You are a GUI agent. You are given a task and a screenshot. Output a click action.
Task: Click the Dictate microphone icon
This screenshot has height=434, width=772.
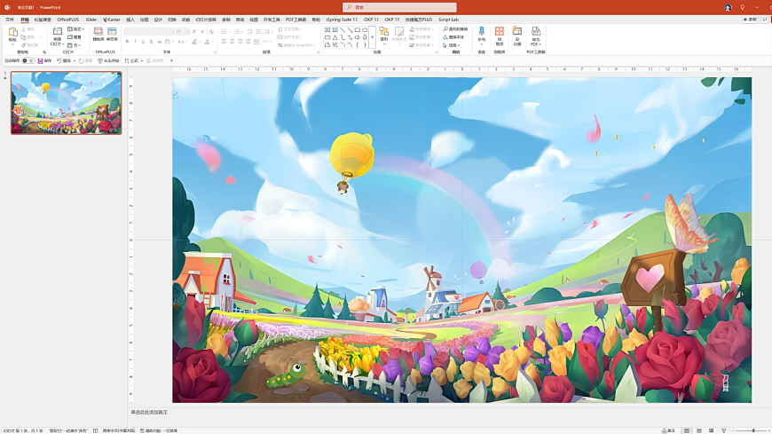point(482,33)
